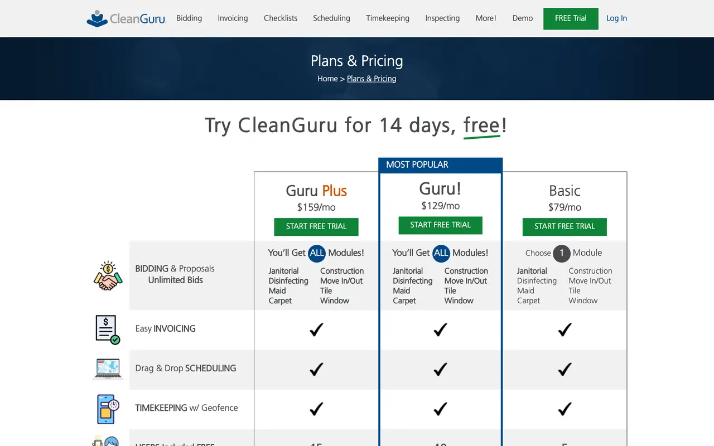This screenshot has height=446, width=714.
Task: Open the Inspecting menu item
Action: click(442, 18)
